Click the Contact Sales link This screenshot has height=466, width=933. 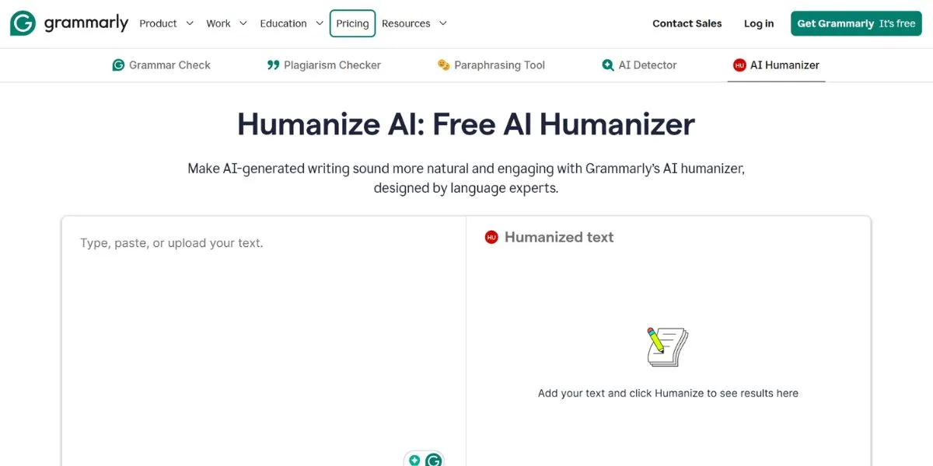(687, 23)
